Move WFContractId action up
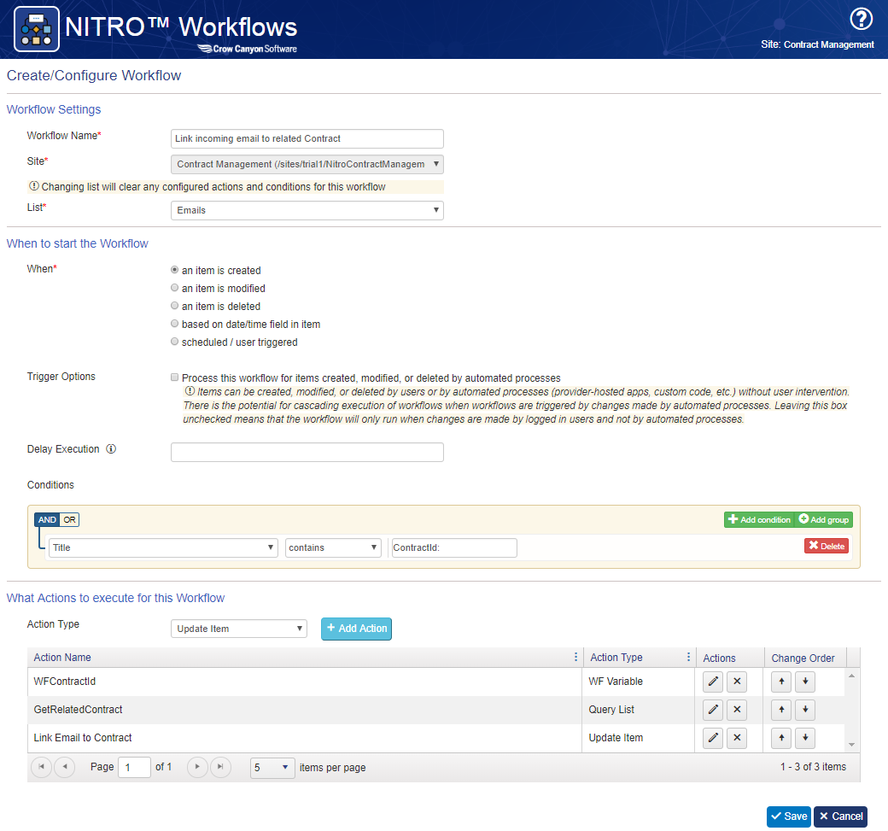Screen dimensions: 888x831 point(781,682)
